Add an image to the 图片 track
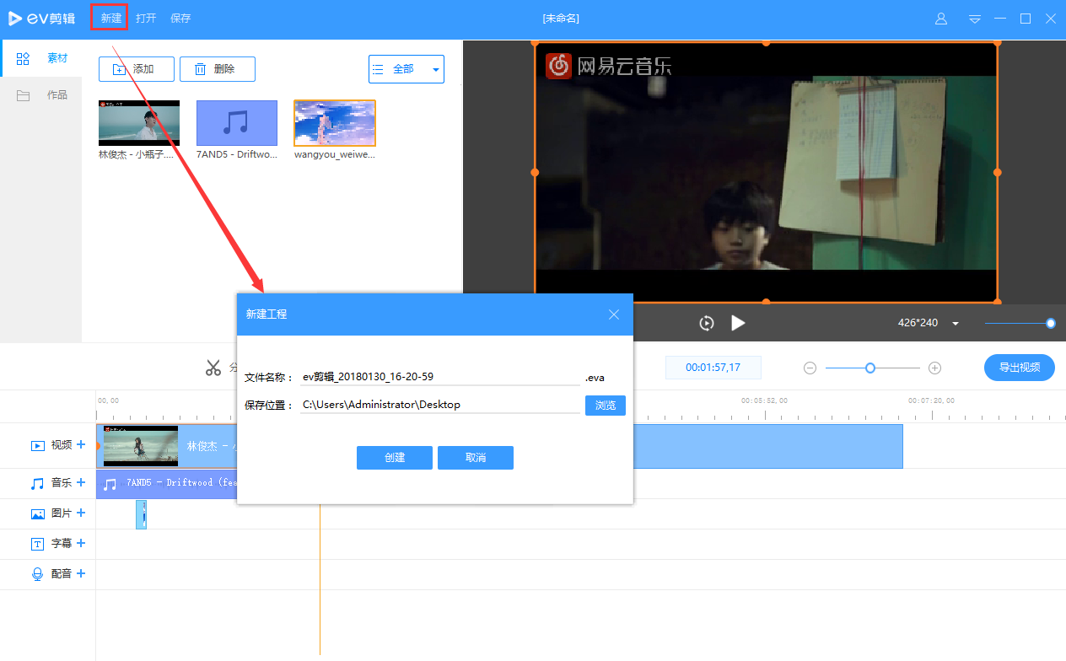1066x661 pixels. [81, 513]
